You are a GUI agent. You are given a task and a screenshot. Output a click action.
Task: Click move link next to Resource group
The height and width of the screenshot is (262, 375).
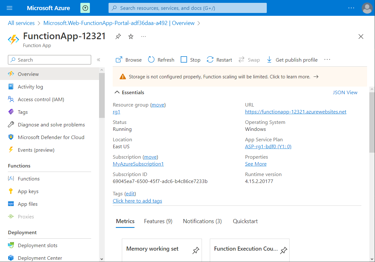point(158,105)
